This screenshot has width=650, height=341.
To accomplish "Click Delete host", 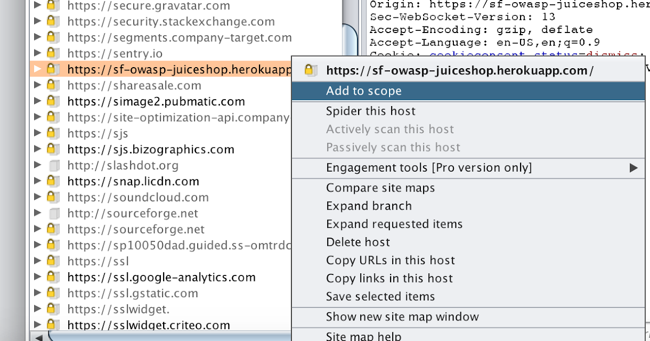I will (x=358, y=242).
